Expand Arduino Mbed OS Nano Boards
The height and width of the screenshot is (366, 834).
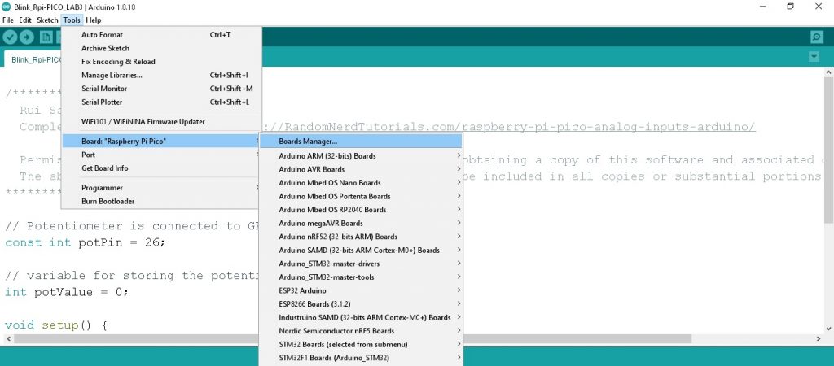click(361, 183)
